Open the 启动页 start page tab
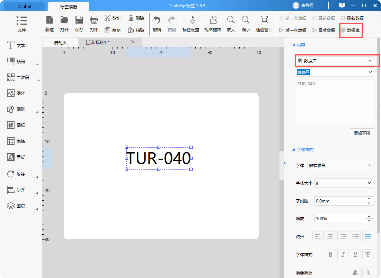Image resolution: width=381 pixels, height=278 pixels. pyautogui.click(x=60, y=43)
